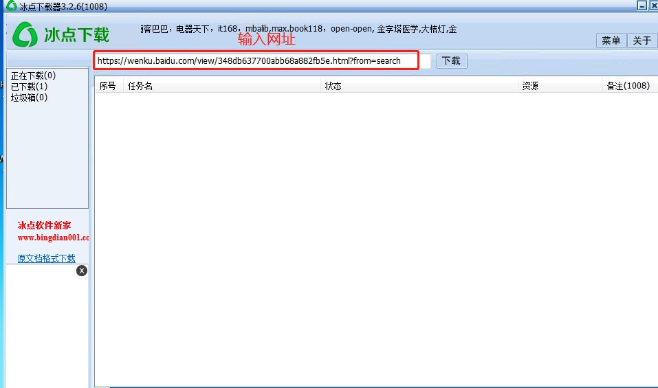
Task: Select 垃圾箱(0) list item
Action: (x=29, y=98)
